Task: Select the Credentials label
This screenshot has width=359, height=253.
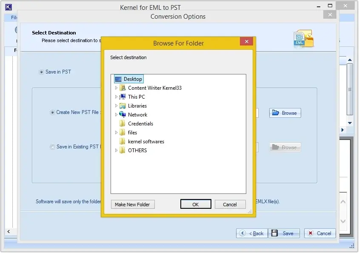Action: (140, 124)
